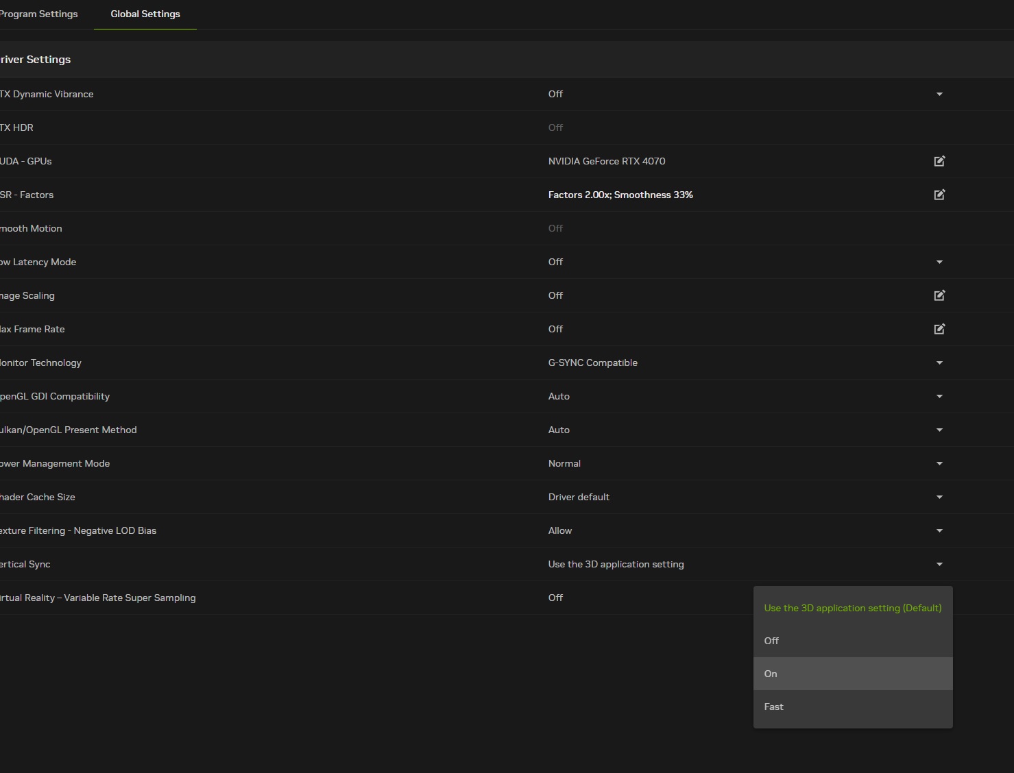
Task: Select the Global Settings tab
Action: pos(145,14)
